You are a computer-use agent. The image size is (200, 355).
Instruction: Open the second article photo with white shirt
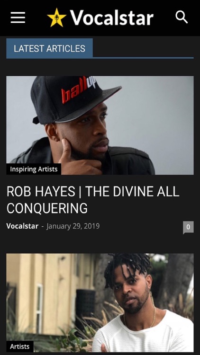click(x=100, y=303)
